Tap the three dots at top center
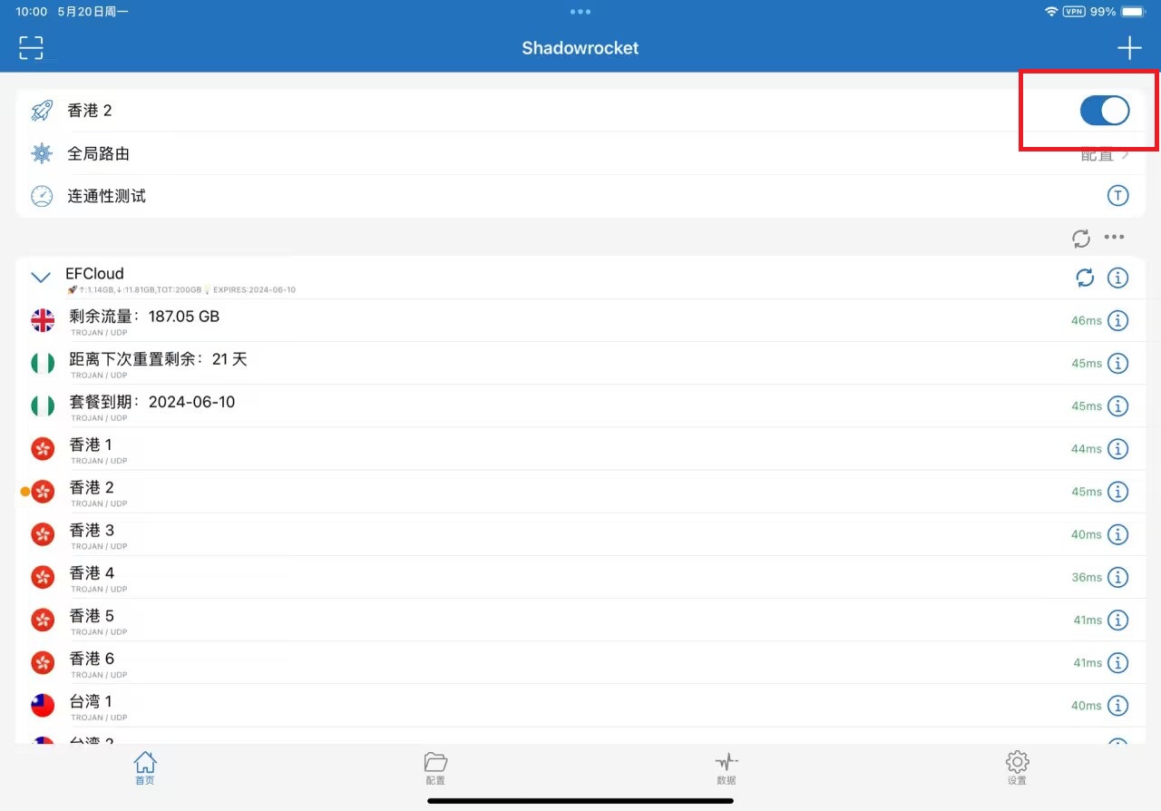Screen dimensions: 1161x811 580,12
